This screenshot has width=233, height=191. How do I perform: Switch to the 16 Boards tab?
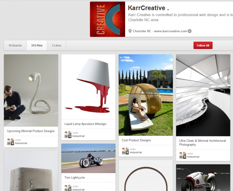[x=15, y=45]
